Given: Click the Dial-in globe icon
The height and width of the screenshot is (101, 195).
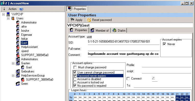Looking at the screenshot, I should 114,30.
